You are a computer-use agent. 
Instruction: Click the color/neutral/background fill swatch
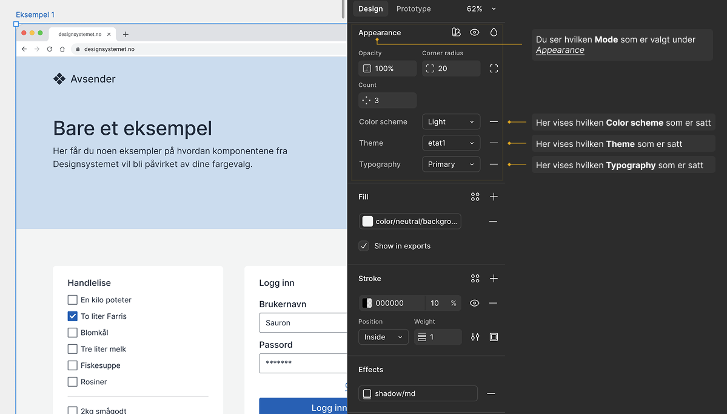pyautogui.click(x=367, y=222)
